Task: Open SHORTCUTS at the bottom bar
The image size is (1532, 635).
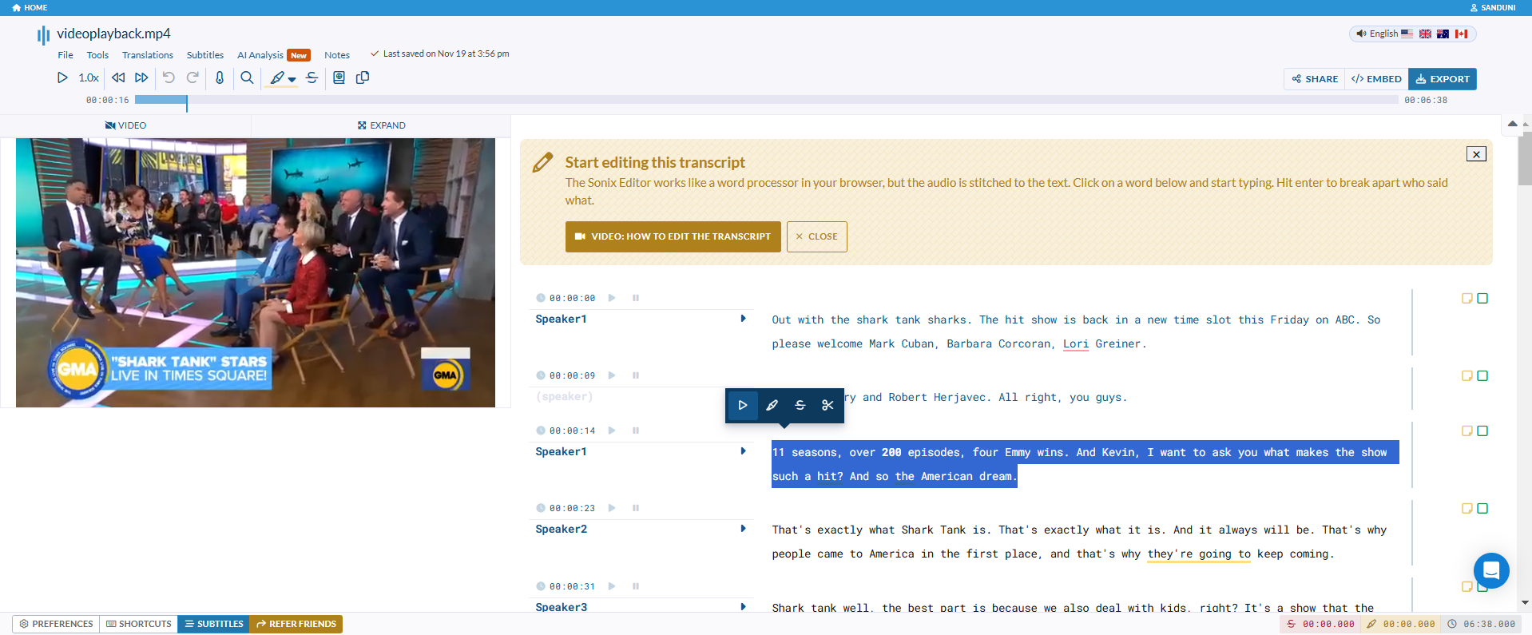Action: click(139, 624)
